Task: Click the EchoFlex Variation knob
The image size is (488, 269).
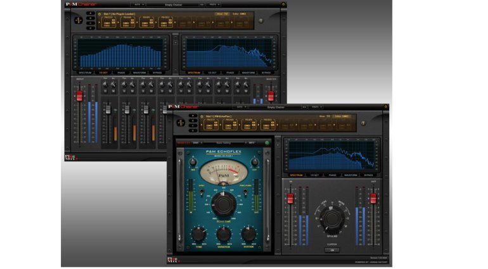Action: coord(224,234)
